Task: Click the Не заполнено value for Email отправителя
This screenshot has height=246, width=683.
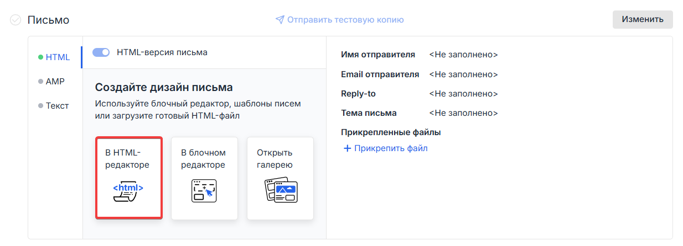Action: [464, 74]
